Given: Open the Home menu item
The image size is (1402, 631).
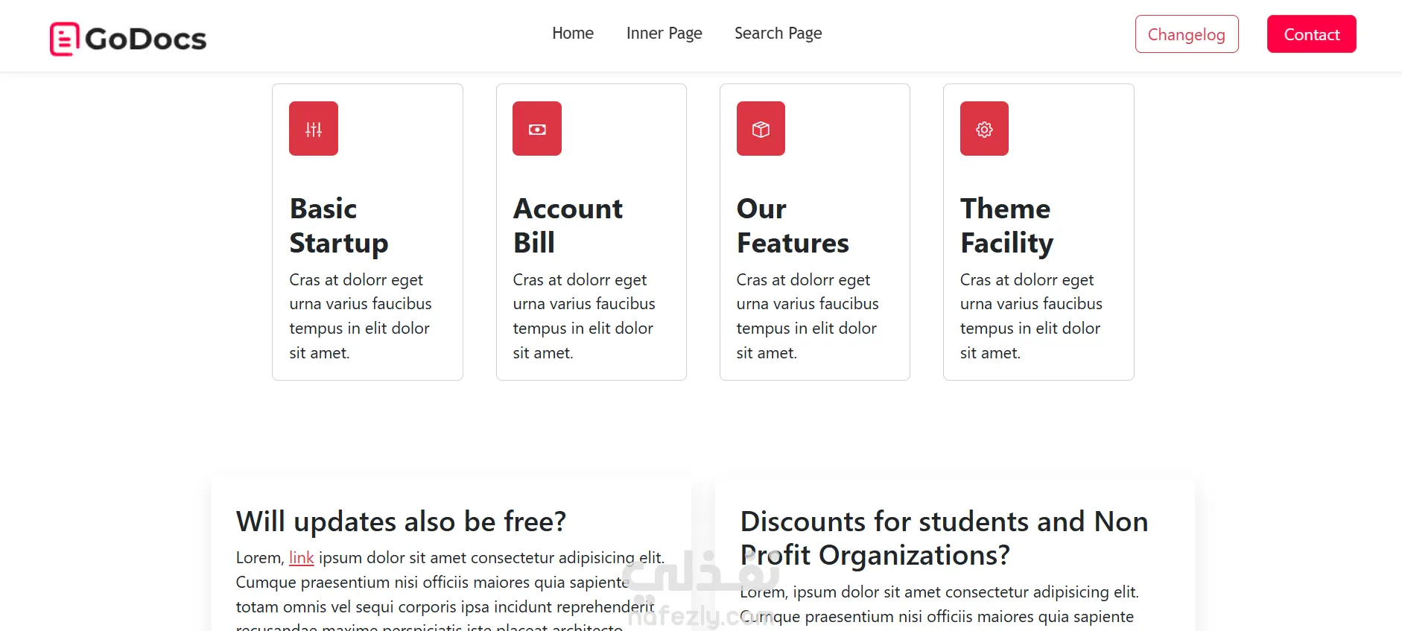Looking at the screenshot, I should (x=572, y=34).
